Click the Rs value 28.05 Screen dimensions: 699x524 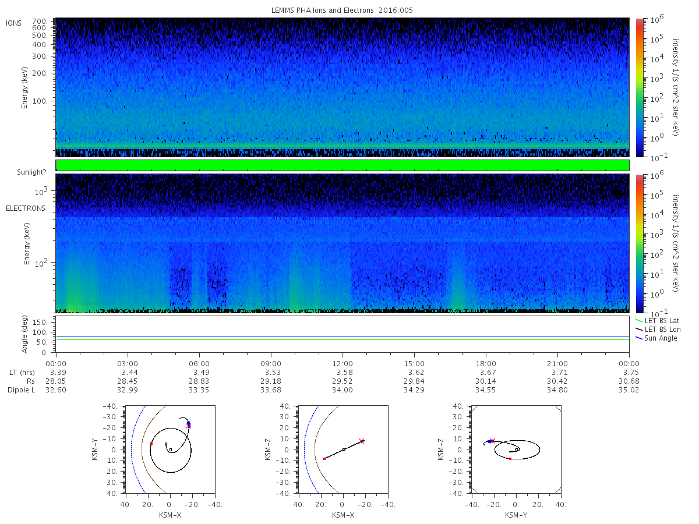coord(56,381)
